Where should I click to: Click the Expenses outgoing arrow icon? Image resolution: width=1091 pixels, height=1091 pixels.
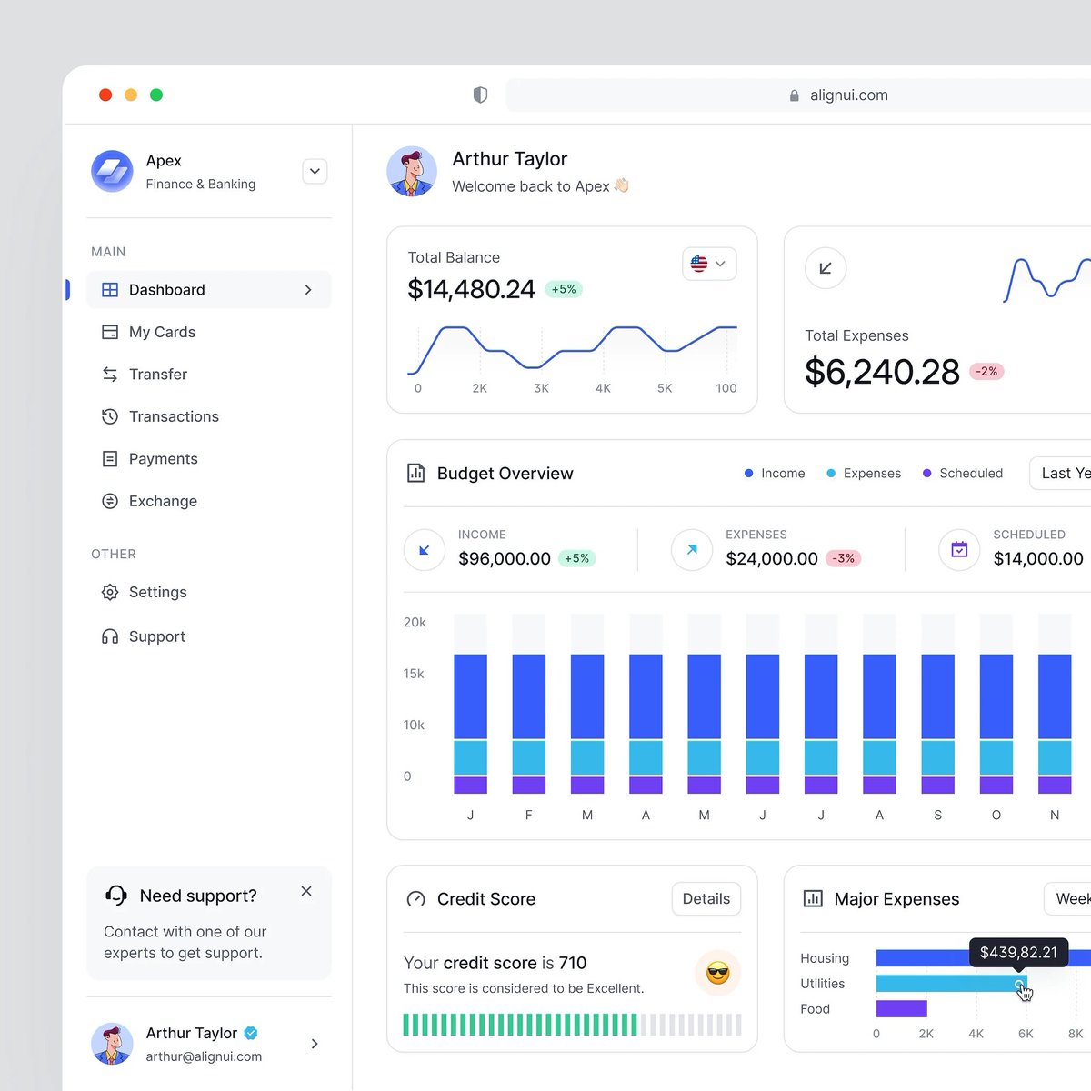(692, 550)
